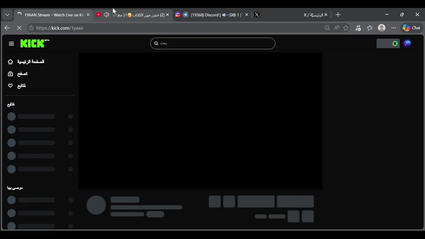Click the موصى بها section heading
The width and height of the screenshot is (425, 239).
(x=15, y=188)
